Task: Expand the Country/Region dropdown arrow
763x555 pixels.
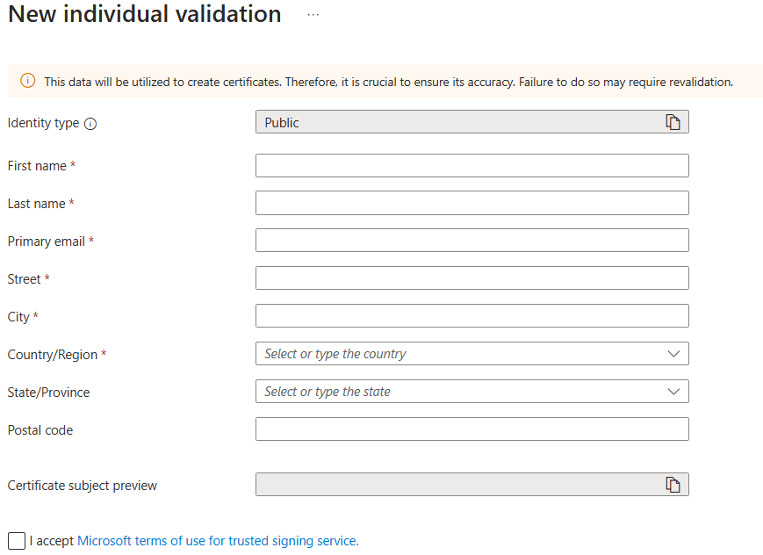Action: 673,354
